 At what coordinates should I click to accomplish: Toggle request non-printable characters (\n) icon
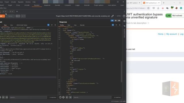click(52, 25)
